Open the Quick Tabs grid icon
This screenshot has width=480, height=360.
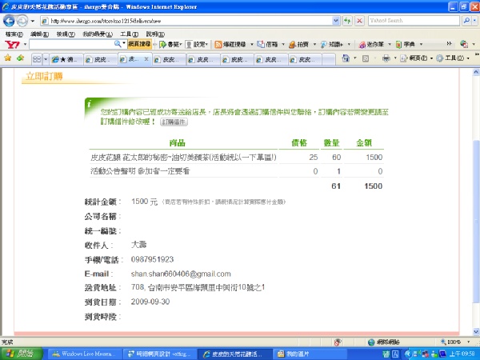point(37,59)
